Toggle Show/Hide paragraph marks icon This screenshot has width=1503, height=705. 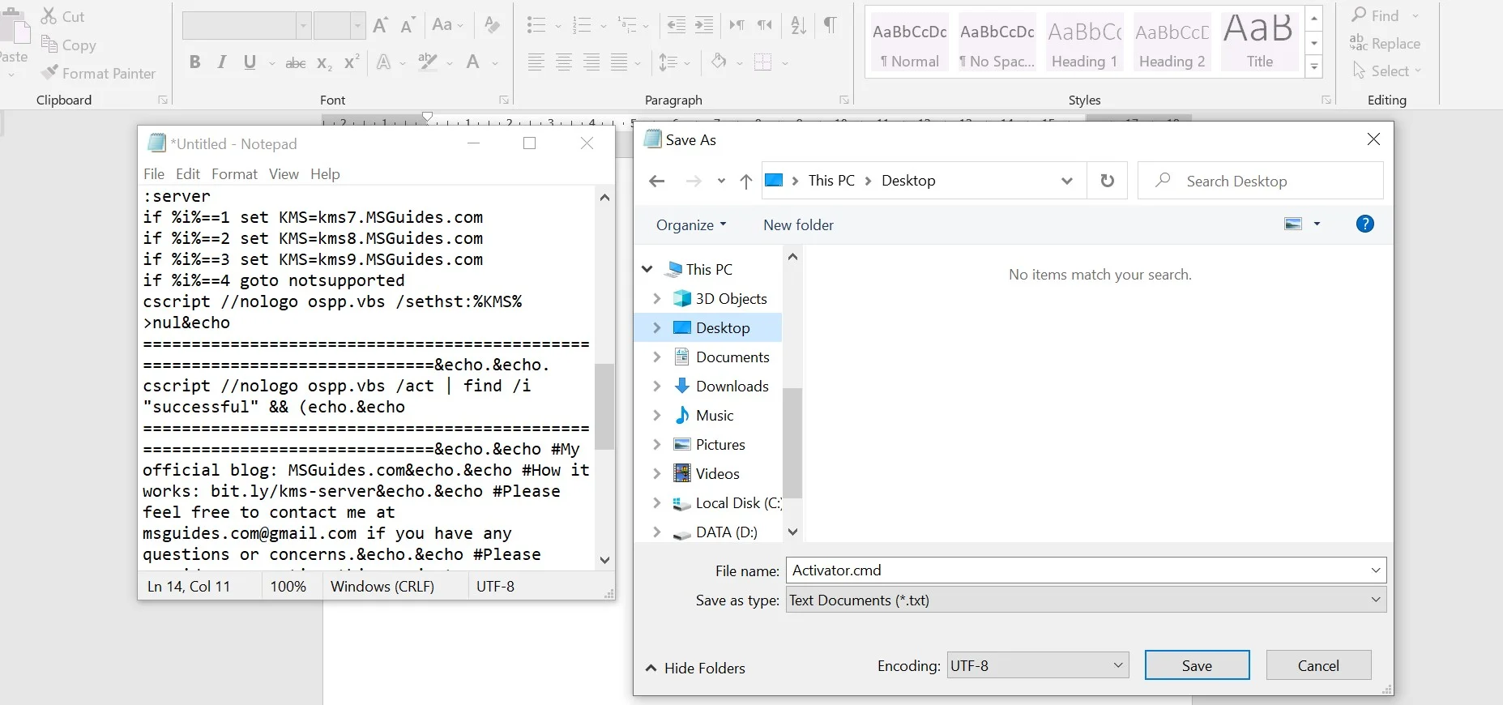[830, 25]
